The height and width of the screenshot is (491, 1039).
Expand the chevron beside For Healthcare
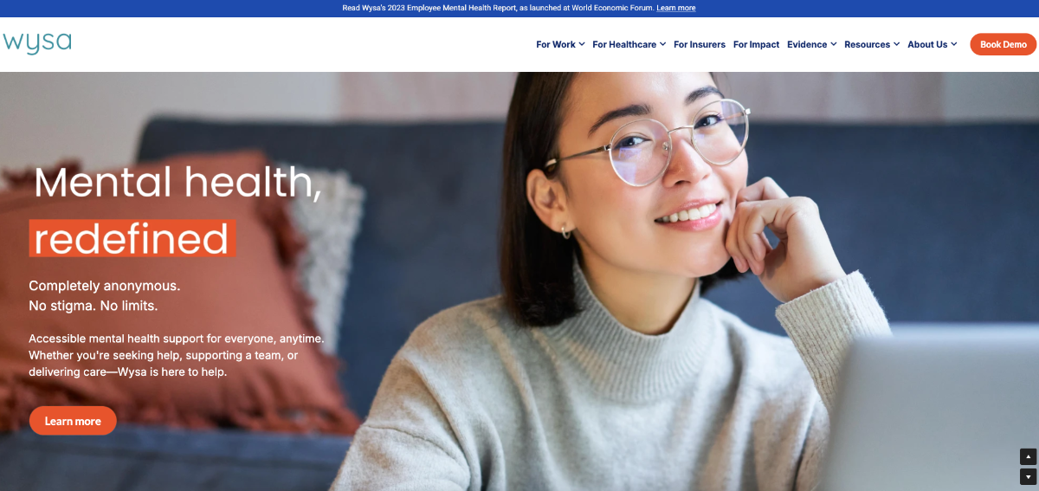(x=662, y=44)
